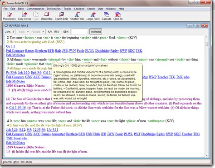Click Edit MyNotes under verse 2
The height and width of the screenshot is (168, 215).
(x=15, y=55)
